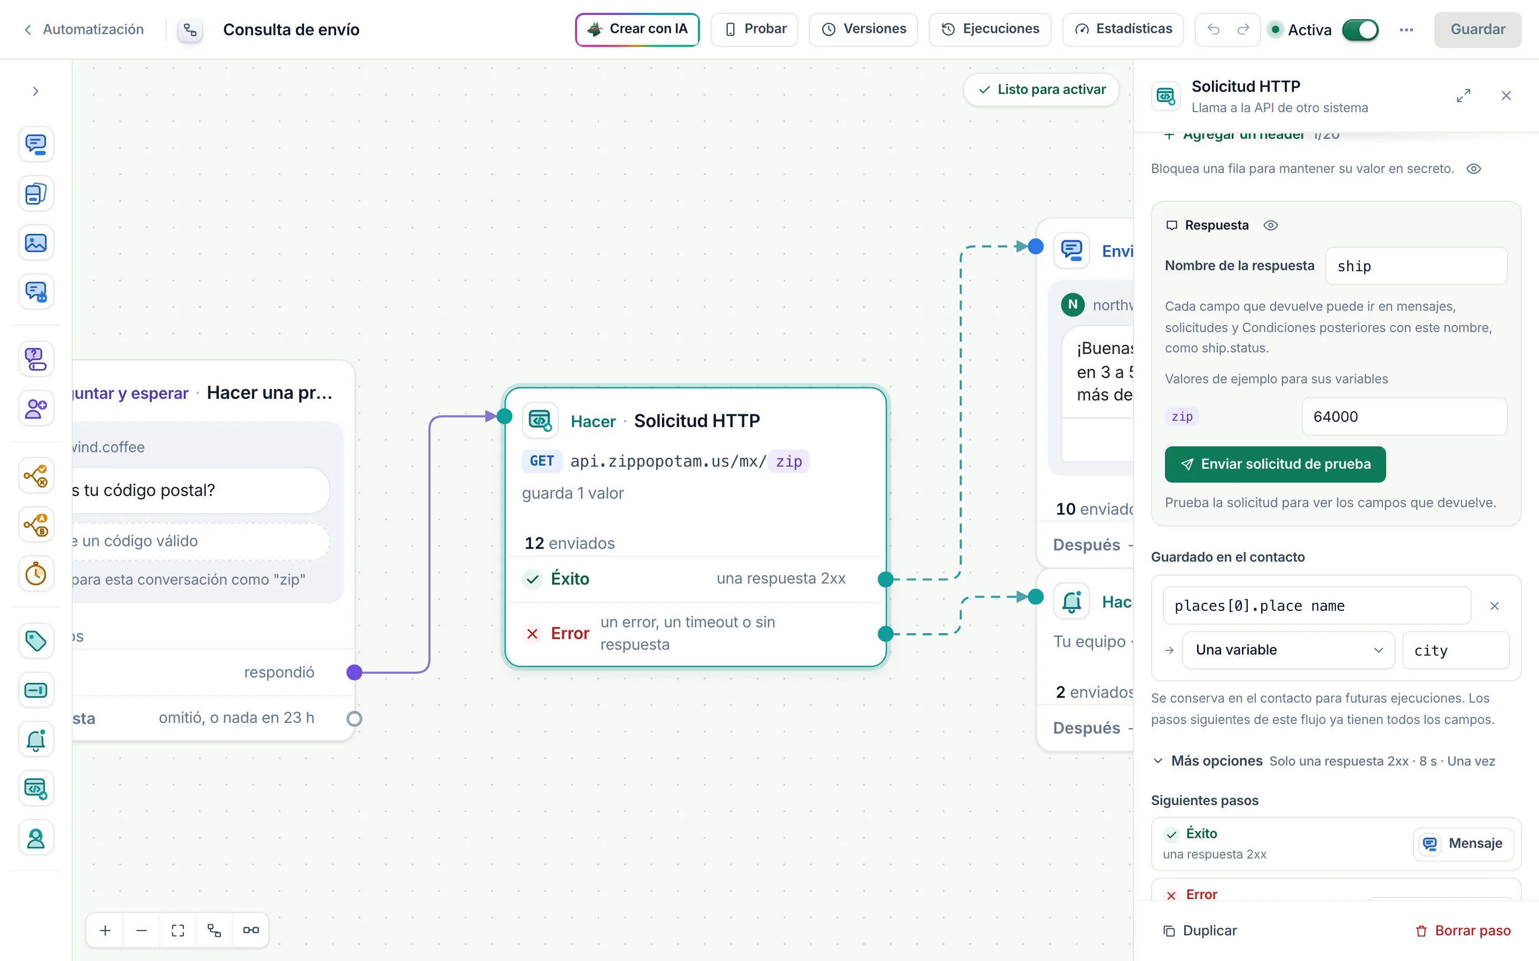Expand the Solicitud HTTP panel to full size
The image size is (1539, 961).
(1463, 96)
